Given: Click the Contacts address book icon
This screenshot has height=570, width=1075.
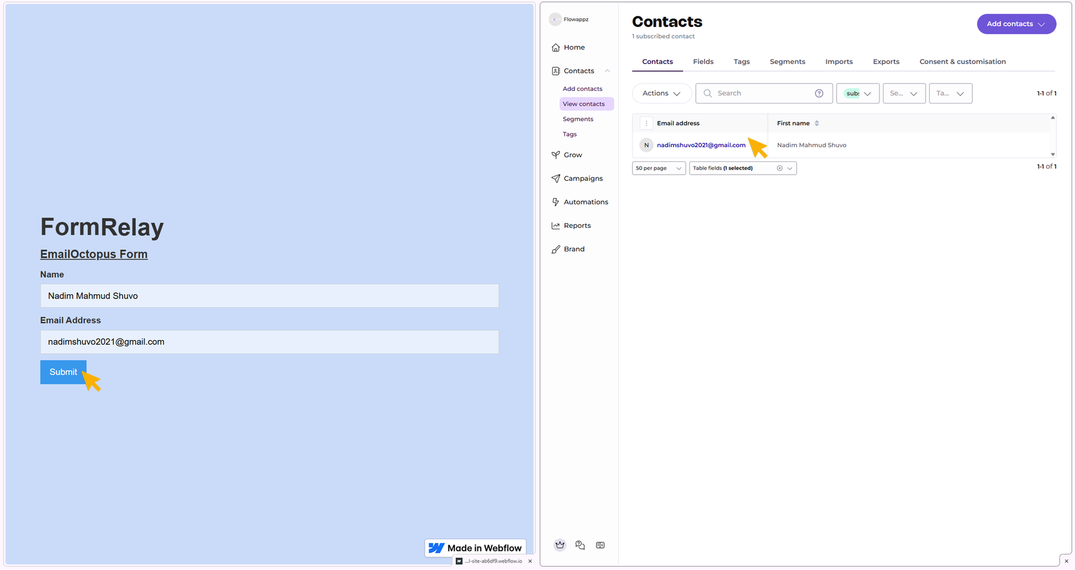Looking at the screenshot, I should pos(556,71).
